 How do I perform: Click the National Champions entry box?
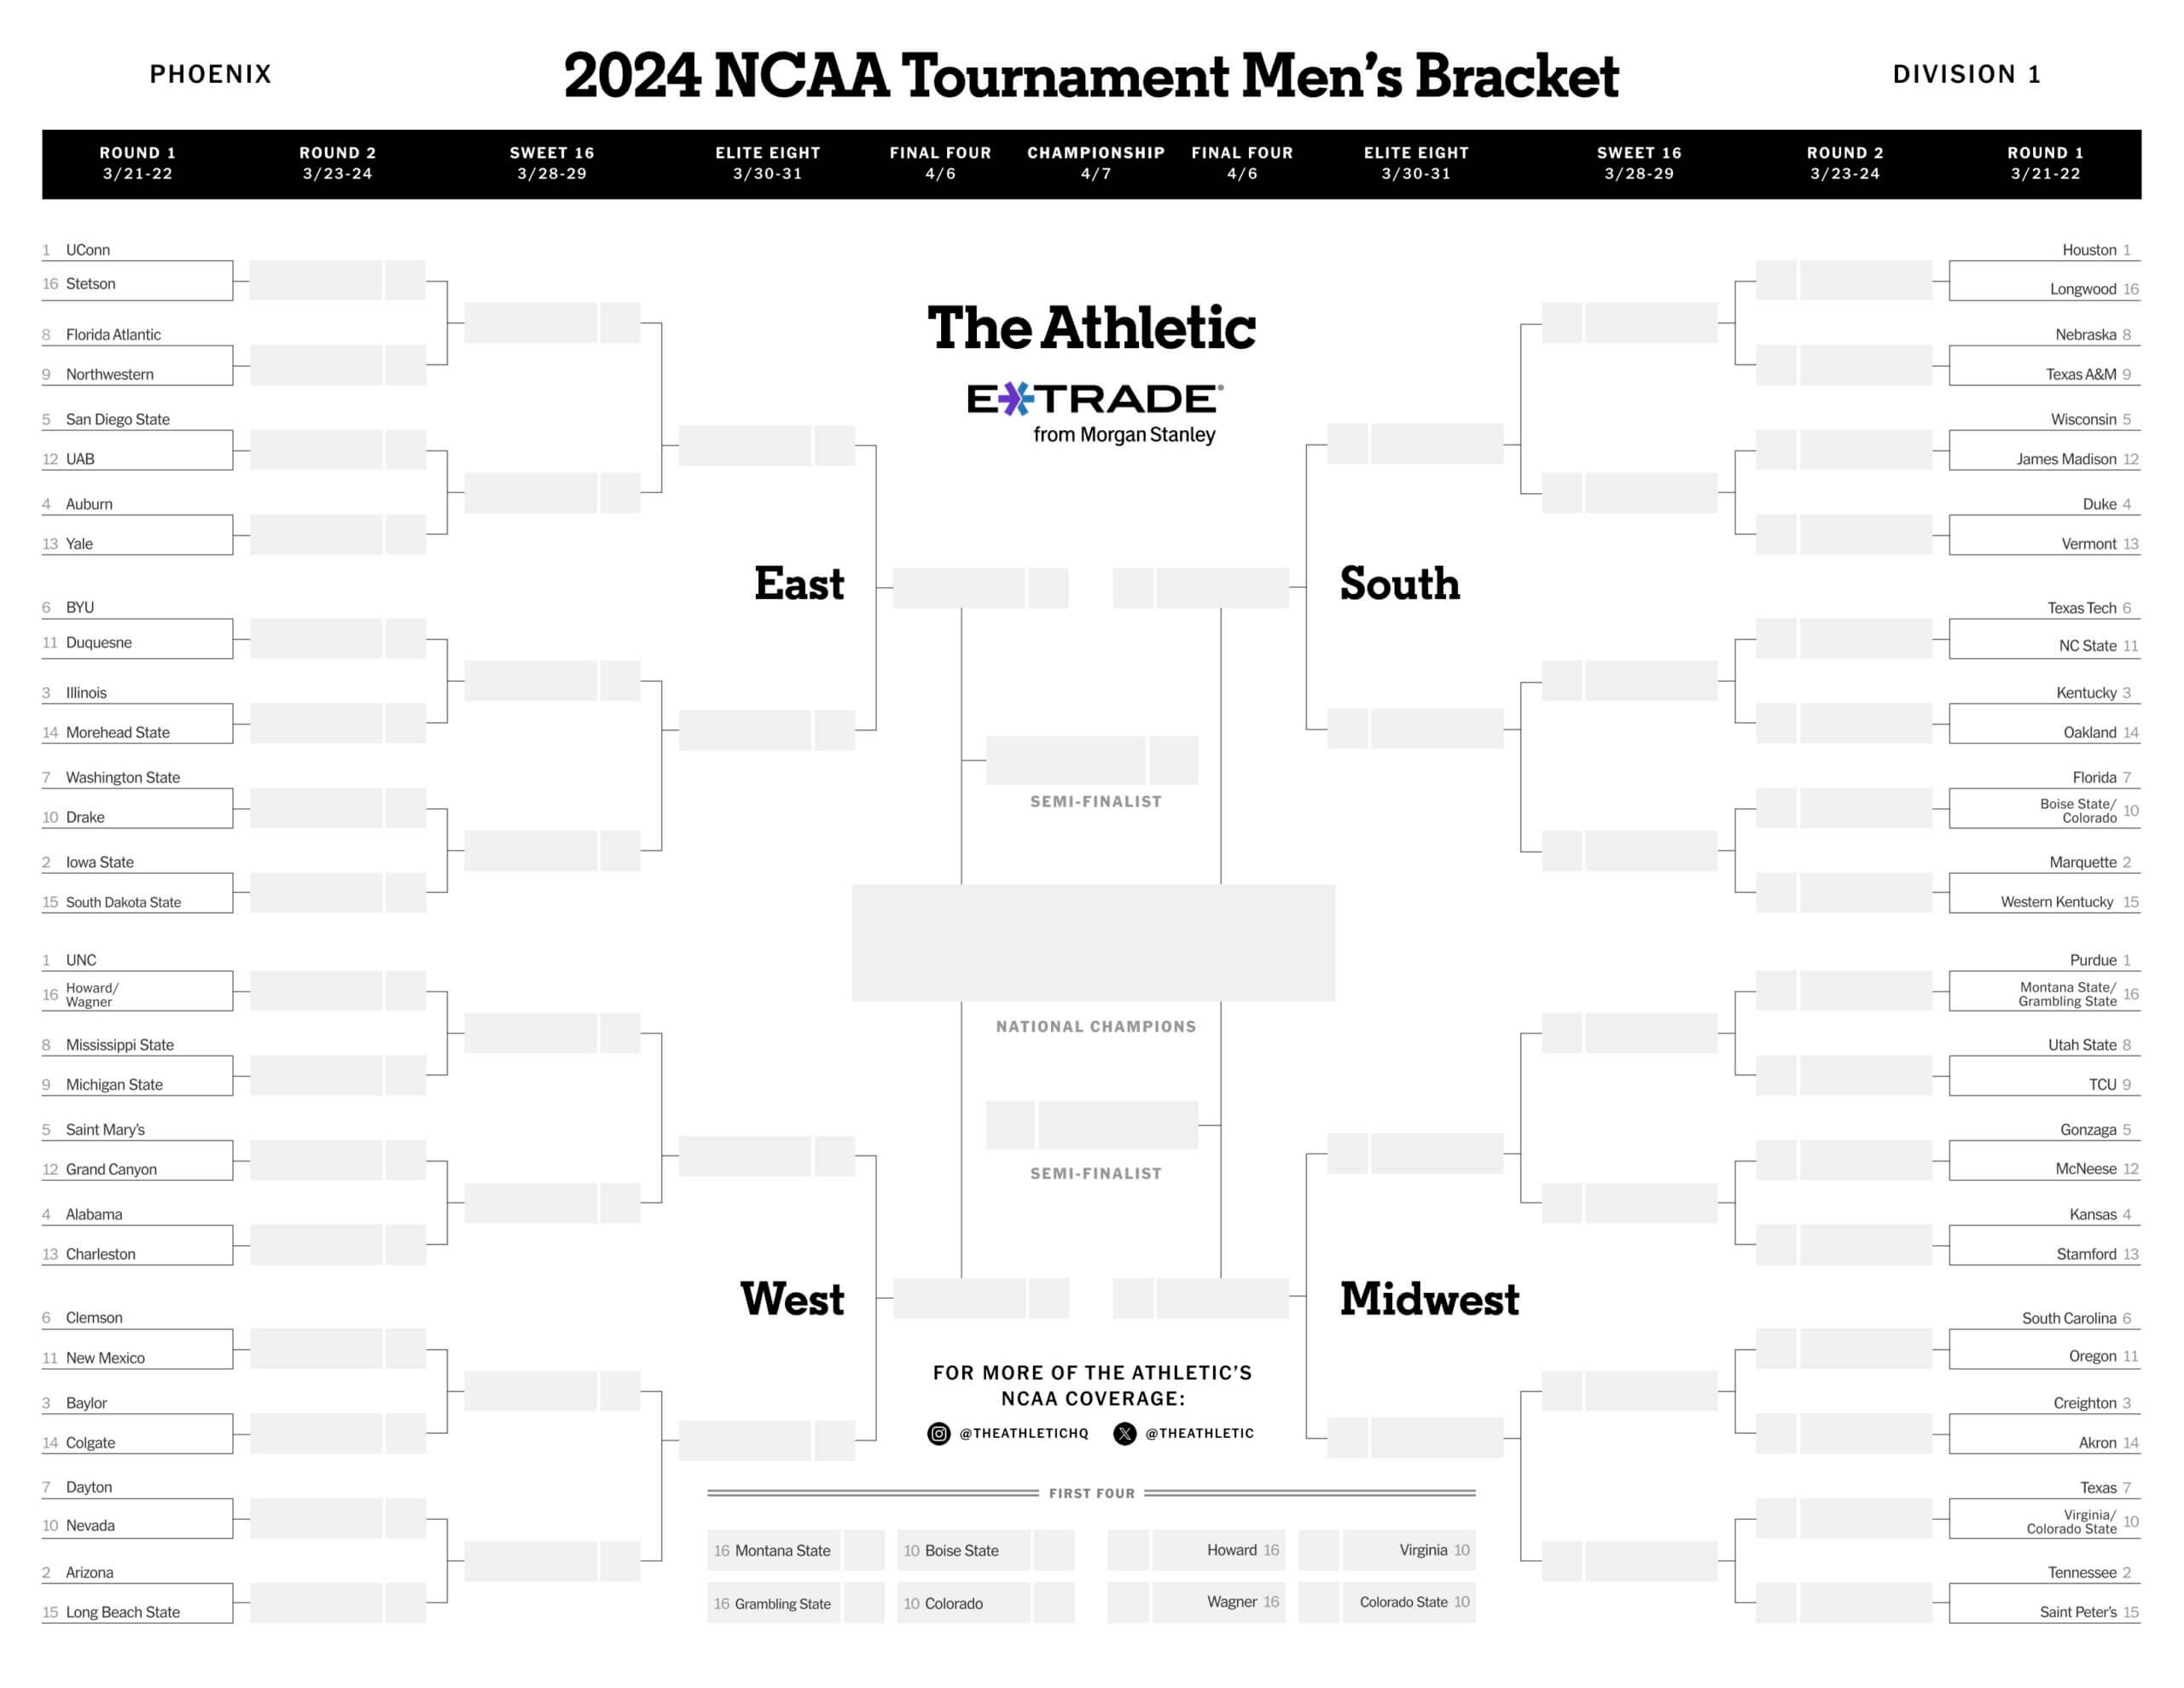tap(1093, 941)
